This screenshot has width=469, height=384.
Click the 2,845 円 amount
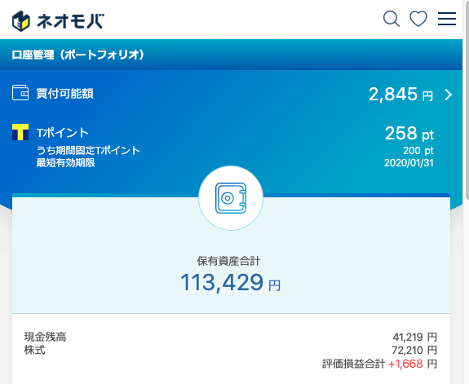[400, 95]
